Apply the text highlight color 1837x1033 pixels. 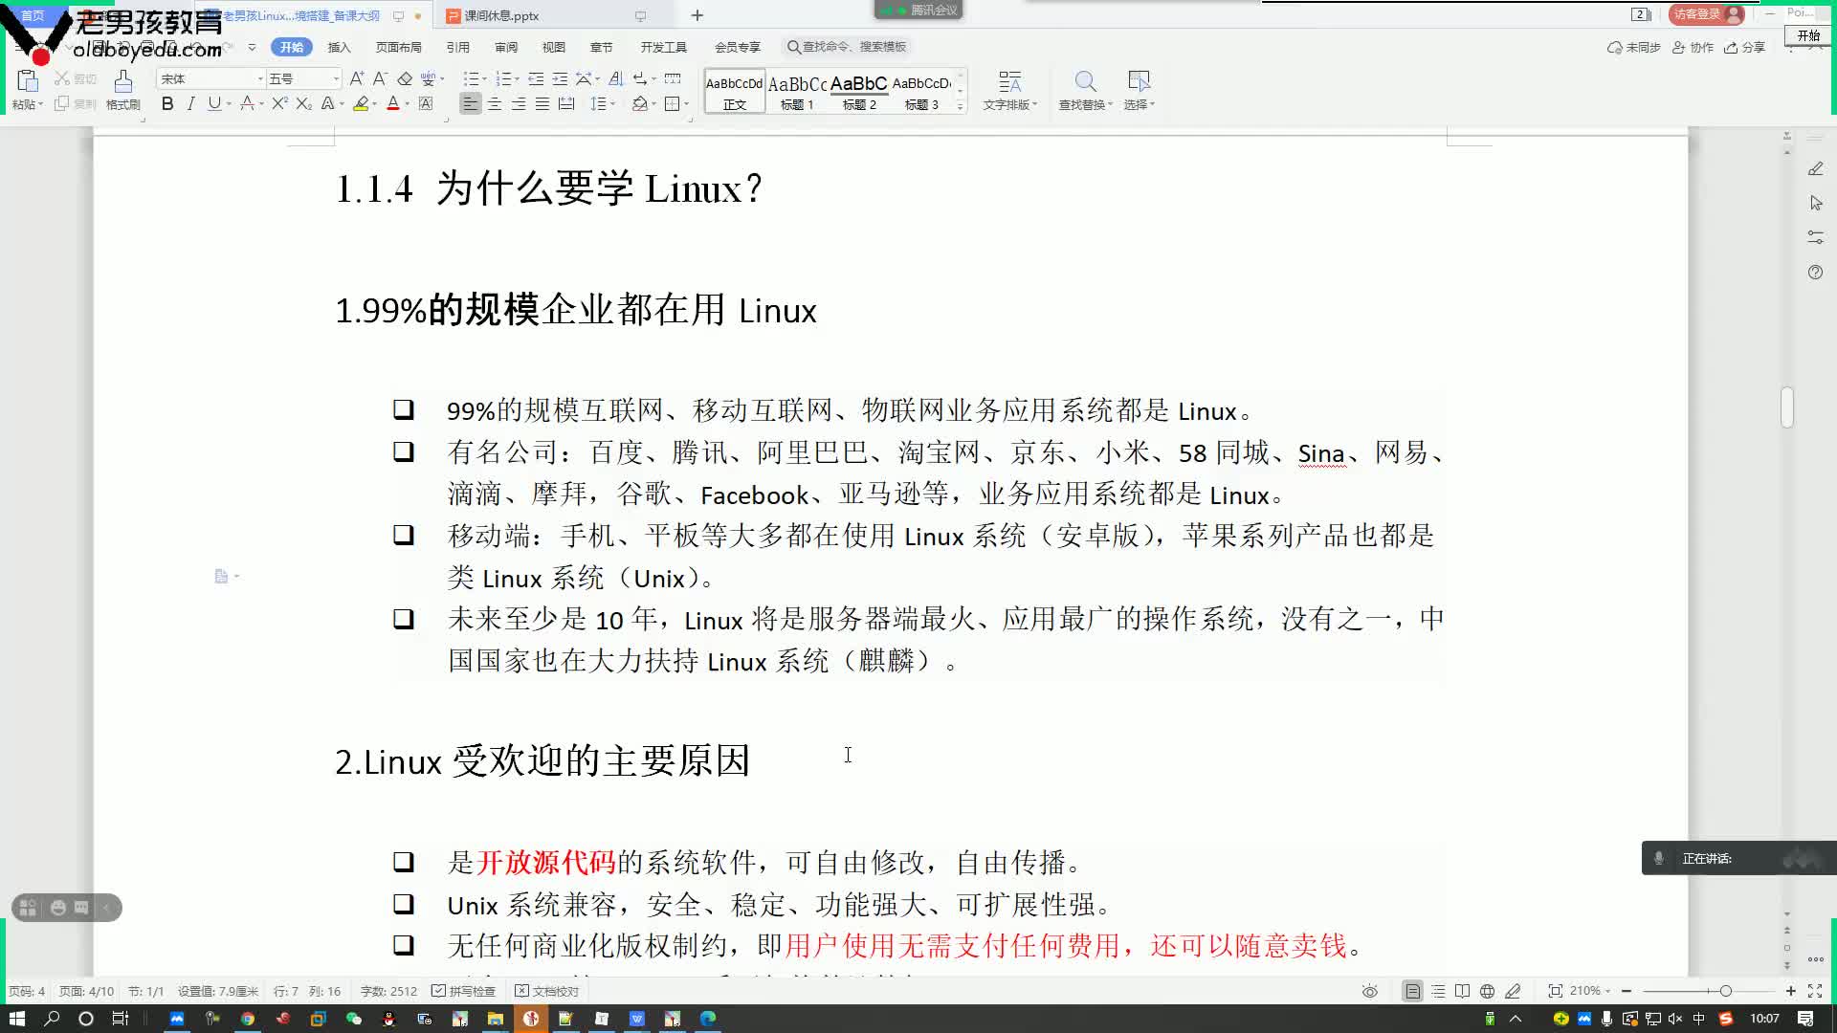(x=361, y=103)
